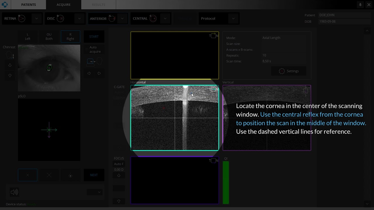Switch to the ACQUIRE tab
374x210 pixels.
[63, 5]
